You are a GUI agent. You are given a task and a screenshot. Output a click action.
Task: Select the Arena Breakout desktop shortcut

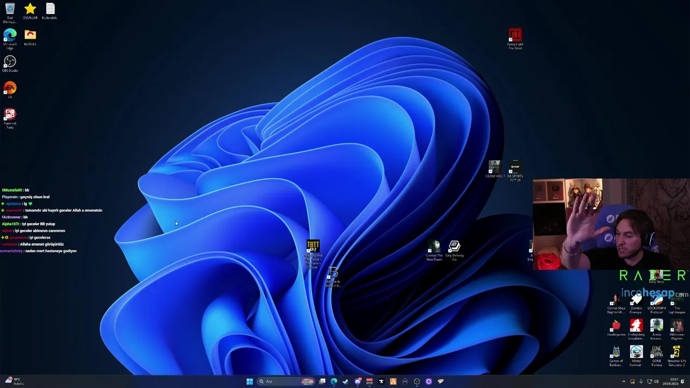click(x=657, y=330)
